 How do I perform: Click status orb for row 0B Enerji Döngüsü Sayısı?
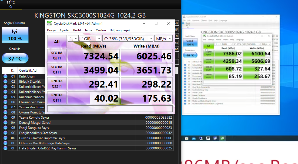tap(5, 128)
